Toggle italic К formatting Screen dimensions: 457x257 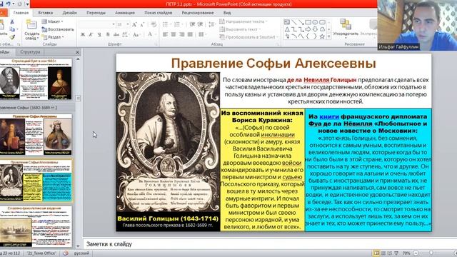[x=91, y=35]
